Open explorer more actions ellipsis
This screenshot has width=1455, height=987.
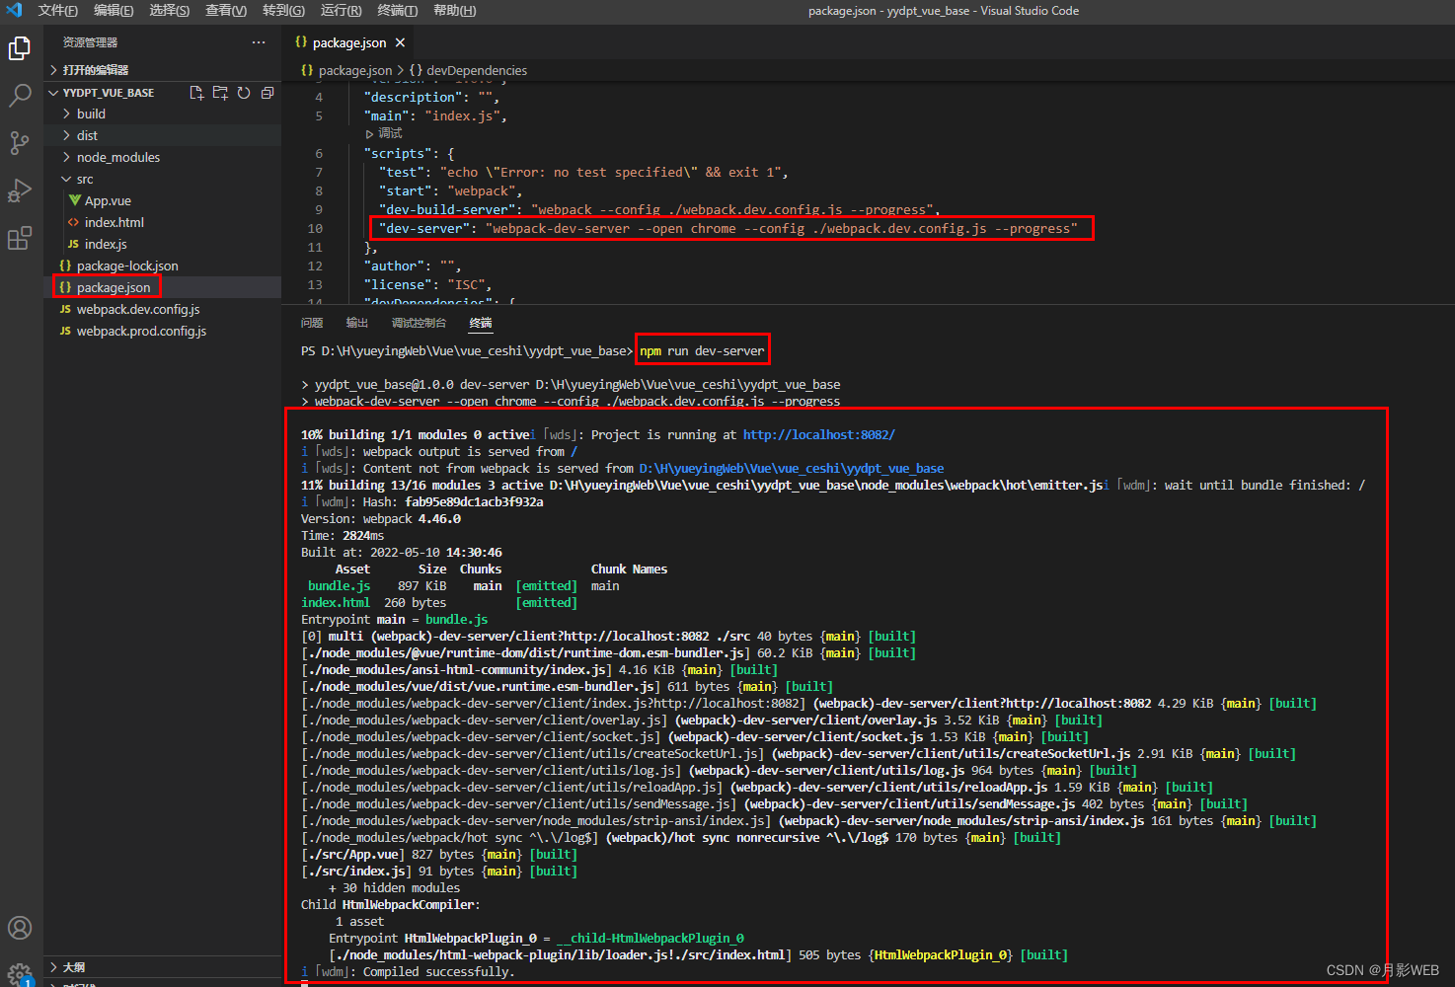click(x=259, y=42)
